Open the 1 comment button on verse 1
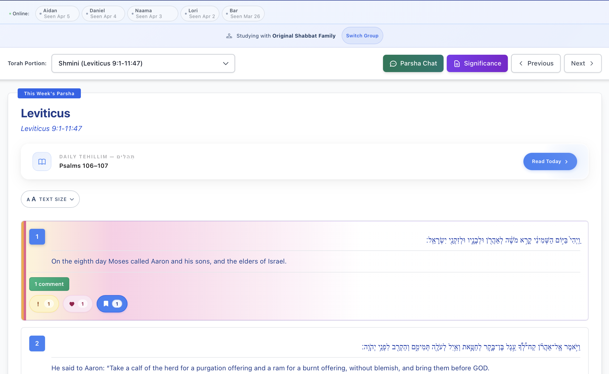 (x=49, y=284)
